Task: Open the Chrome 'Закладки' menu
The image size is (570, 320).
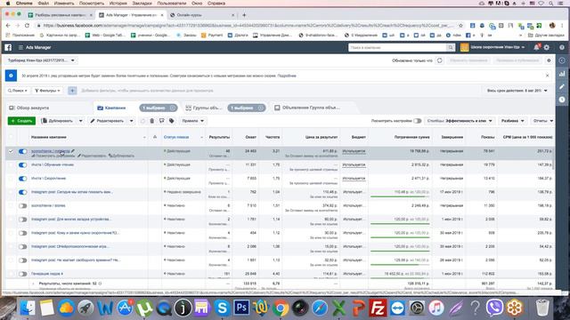Action: tap(142, 4)
